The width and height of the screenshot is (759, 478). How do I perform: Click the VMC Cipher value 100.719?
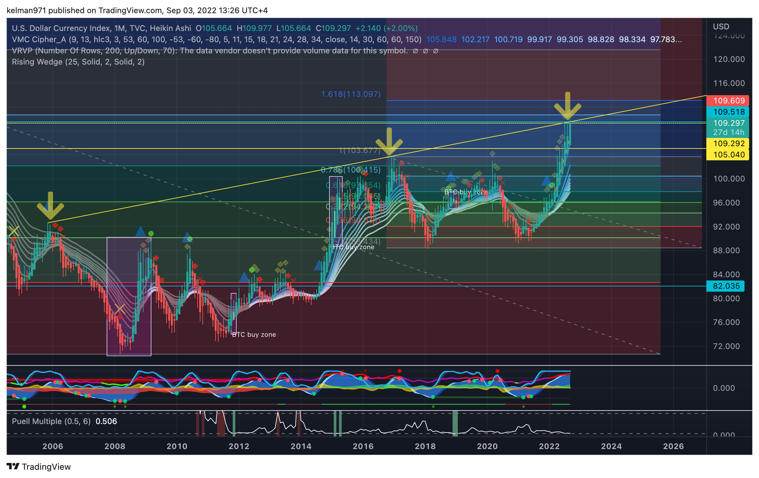tap(508, 40)
